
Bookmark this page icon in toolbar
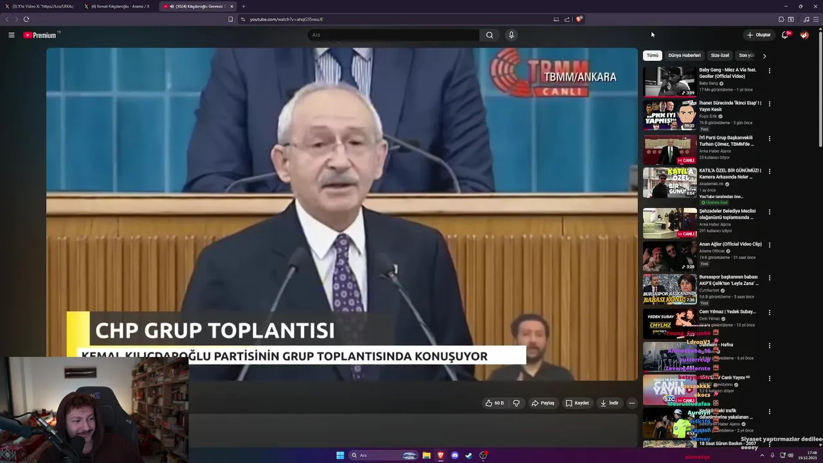[230, 19]
